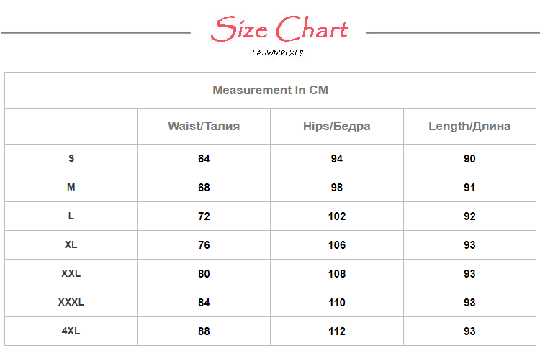This screenshot has width=540, height=348.
Task: Select hips value 98 in M row
Action: point(337,188)
